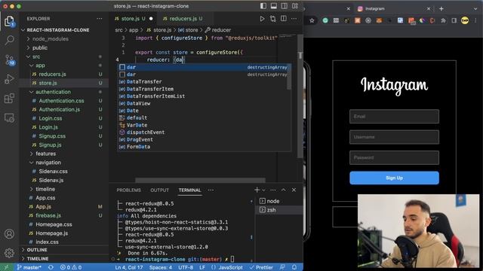Image resolution: width=483 pixels, height=271 pixels.
Task: Open terminal launch profile dropdown arrow
Action: (263, 190)
